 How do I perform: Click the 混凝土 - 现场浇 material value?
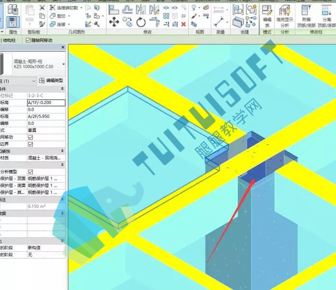[x=46, y=158]
